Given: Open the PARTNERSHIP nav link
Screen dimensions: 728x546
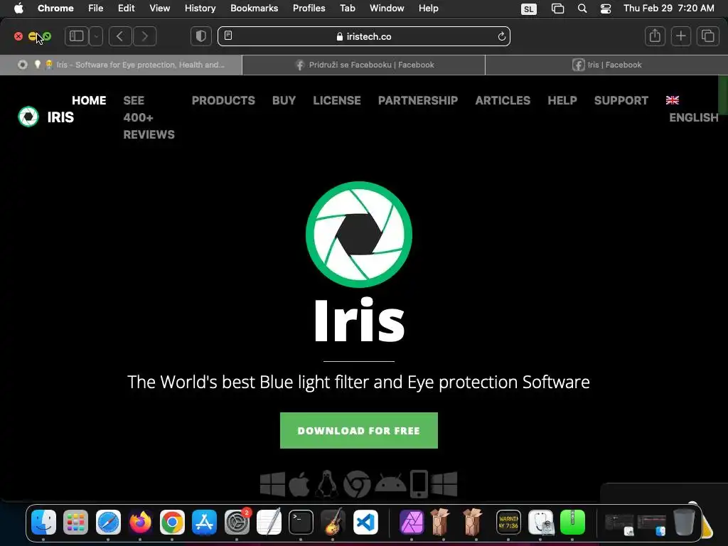Looking at the screenshot, I should [x=418, y=100].
